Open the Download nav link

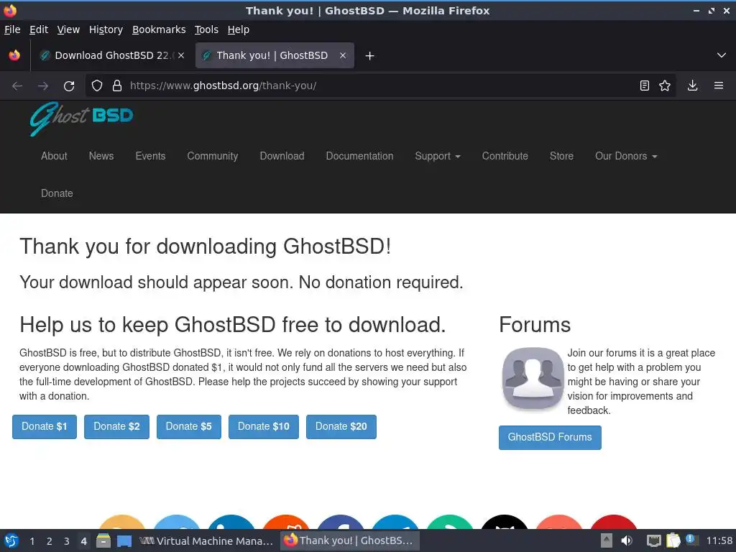pyautogui.click(x=282, y=156)
